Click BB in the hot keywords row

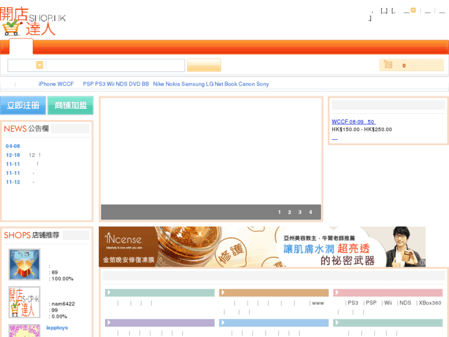point(145,84)
